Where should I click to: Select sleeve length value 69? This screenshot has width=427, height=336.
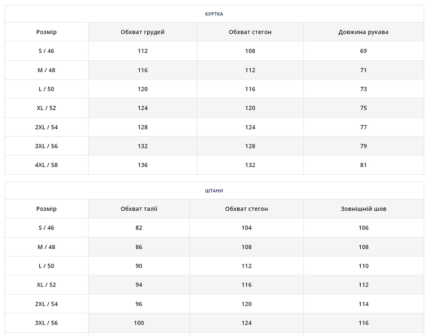[x=363, y=51]
